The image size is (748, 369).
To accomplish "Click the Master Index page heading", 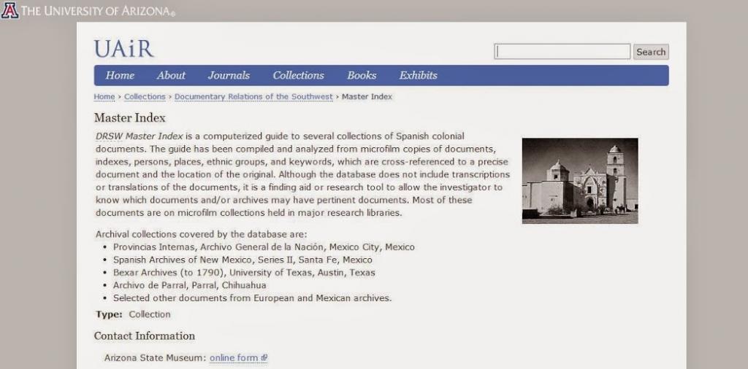I will 130,117.
